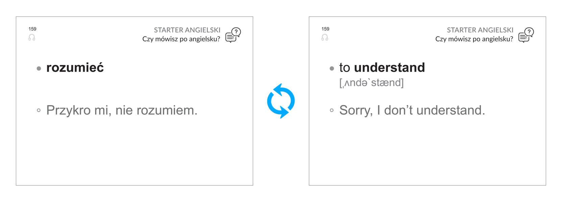Click Czy mówisz po angielsku? on right card

click(x=474, y=39)
